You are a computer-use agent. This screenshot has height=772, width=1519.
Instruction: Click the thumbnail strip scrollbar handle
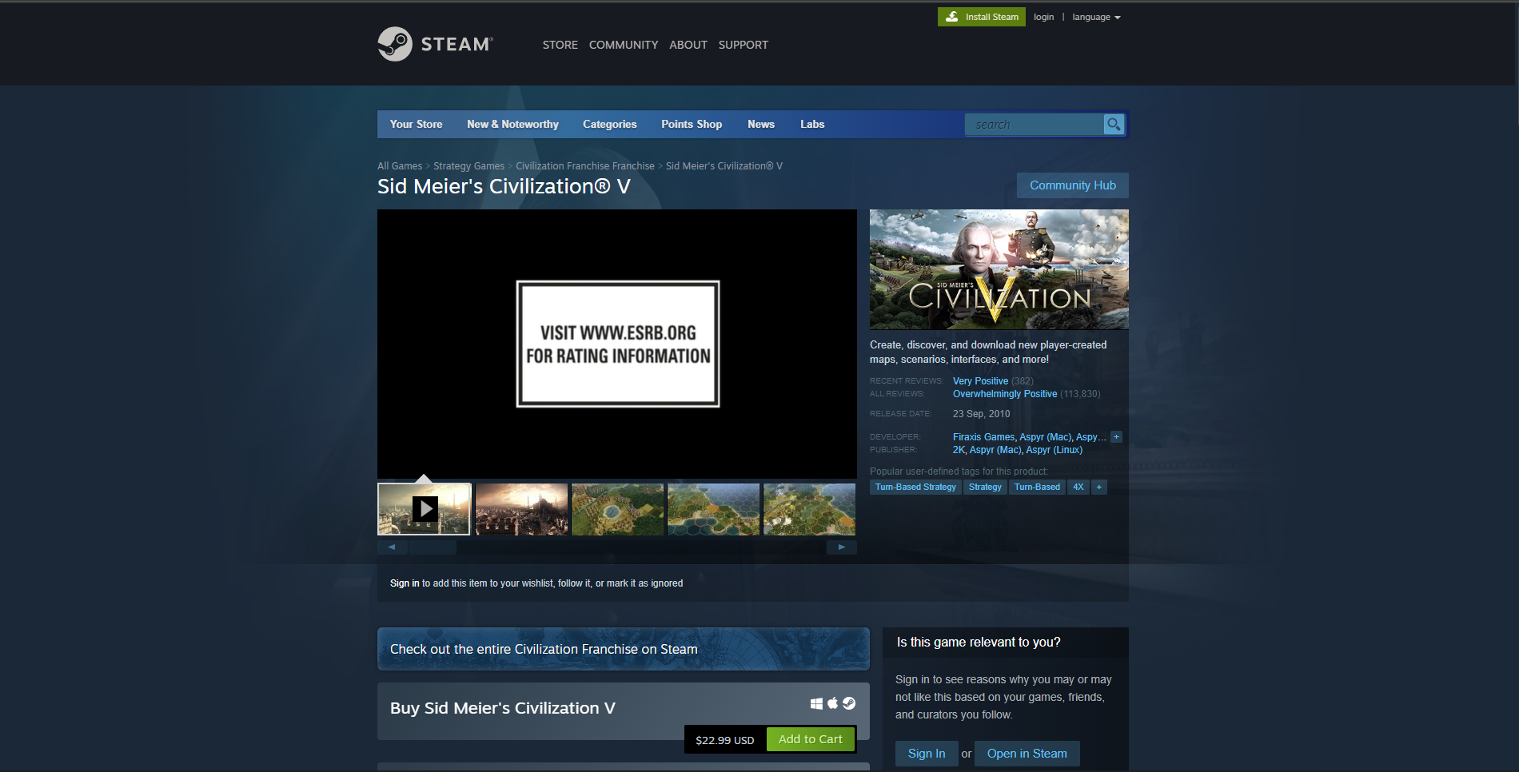click(433, 547)
